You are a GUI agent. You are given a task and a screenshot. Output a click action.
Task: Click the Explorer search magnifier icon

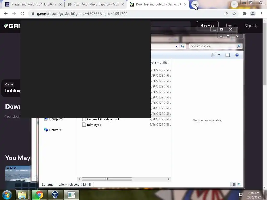click(x=239, y=46)
